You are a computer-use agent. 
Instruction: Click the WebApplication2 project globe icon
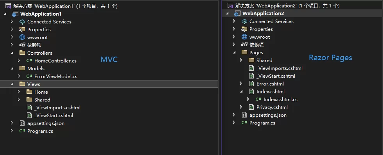[237, 13]
